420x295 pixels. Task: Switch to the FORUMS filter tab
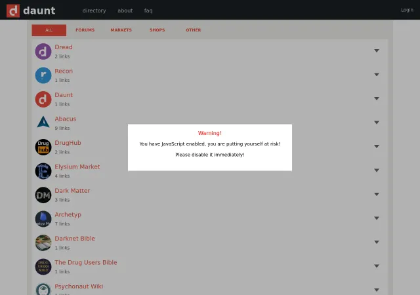[x=85, y=30]
